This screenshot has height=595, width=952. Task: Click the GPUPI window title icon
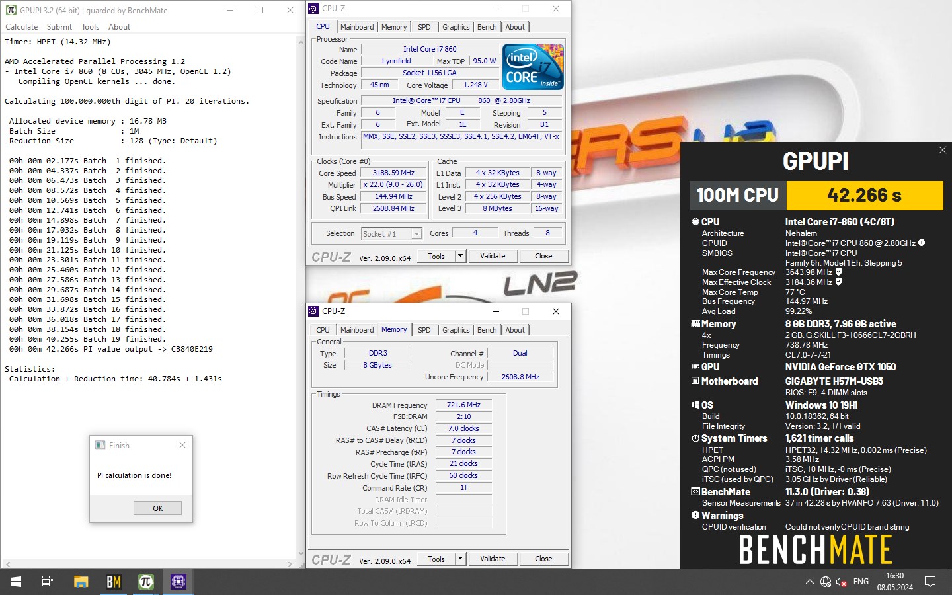11,10
